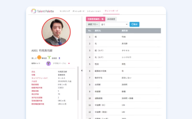
Task: Click the employee profile photo
Action: [x=56, y=32]
